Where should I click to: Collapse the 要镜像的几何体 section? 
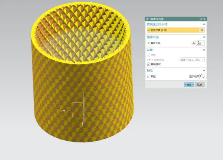[204, 24]
